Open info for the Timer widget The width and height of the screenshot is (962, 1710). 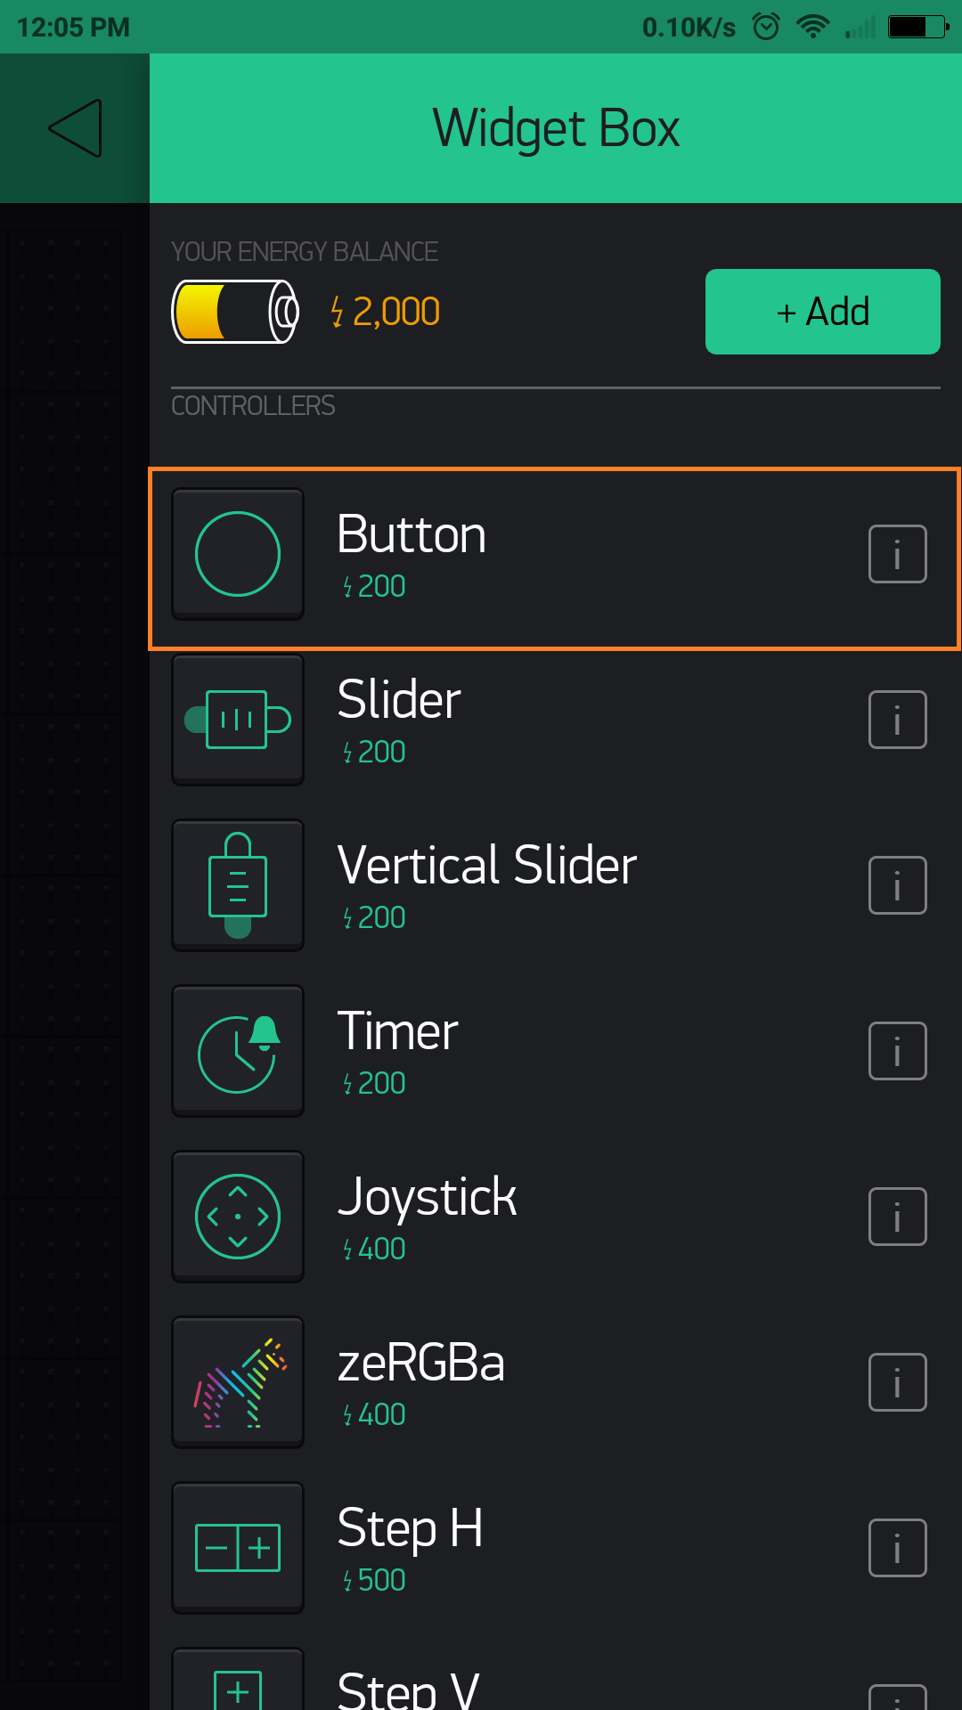point(897,1050)
